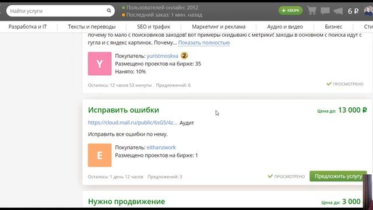Viewport: 373px width, 210px height.
Task: Click level badge 2 next to yuristmoskva
Action: 184,56
